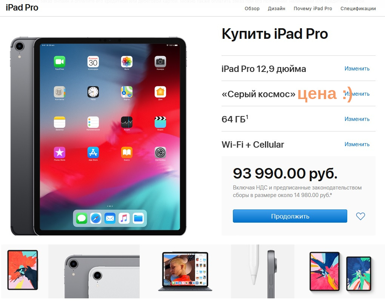385x301 pixels.
Task: Tap the iTunes Store star icon
Action: tap(59, 153)
